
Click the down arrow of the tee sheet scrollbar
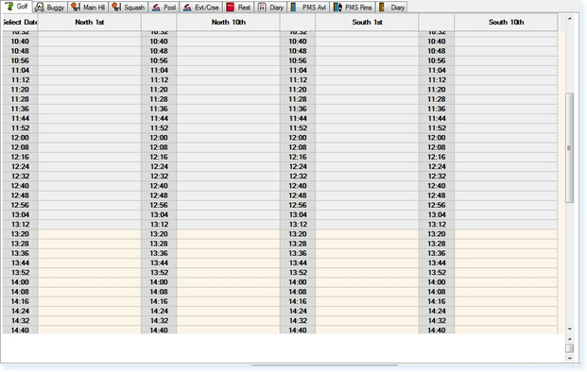pyautogui.click(x=569, y=329)
